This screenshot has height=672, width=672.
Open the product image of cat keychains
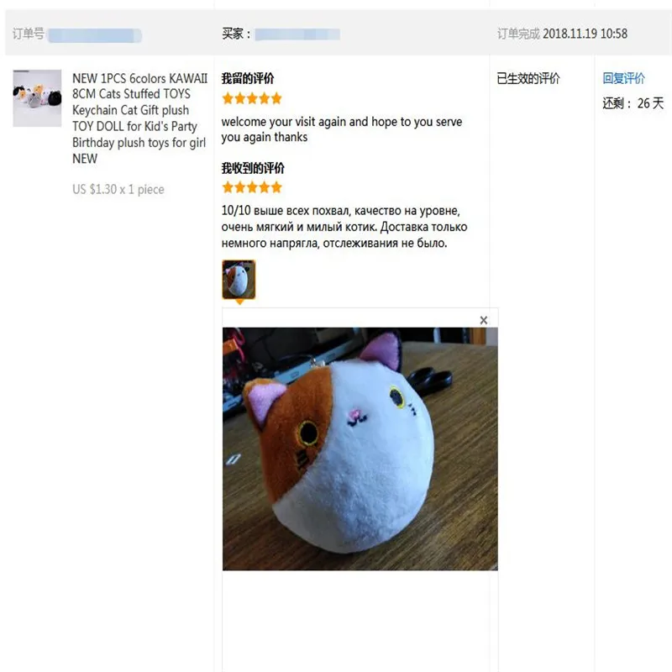[37, 98]
